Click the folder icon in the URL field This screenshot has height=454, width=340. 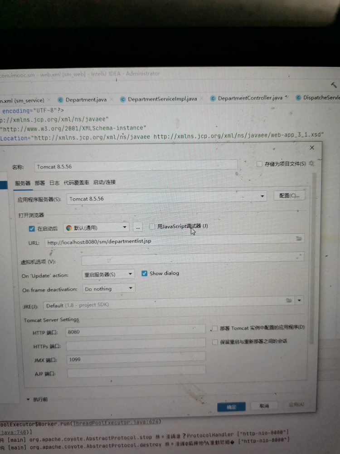299,238
